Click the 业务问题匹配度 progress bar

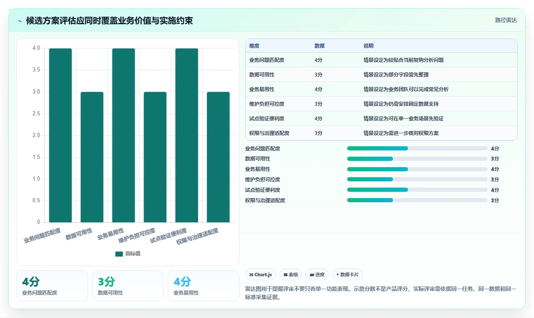coord(417,148)
